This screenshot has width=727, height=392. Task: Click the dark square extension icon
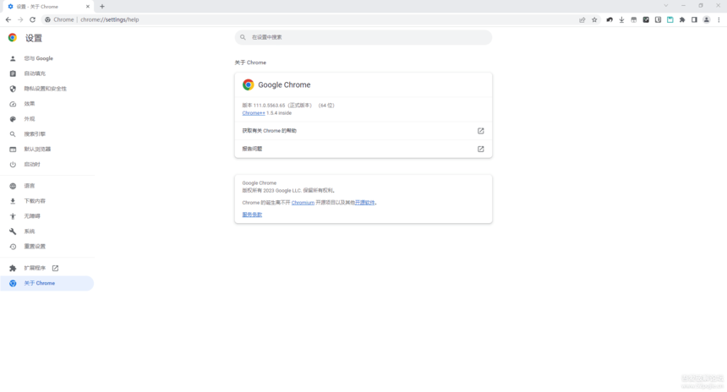[x=646, y=20]
